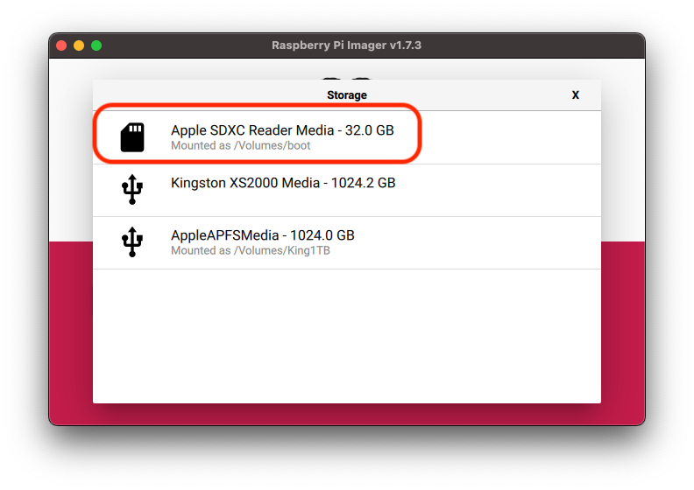Image resolution: width=694 pixels, height=490 pixels.
Task: Close the Storage dialog with the X
Action: (576, 95)
